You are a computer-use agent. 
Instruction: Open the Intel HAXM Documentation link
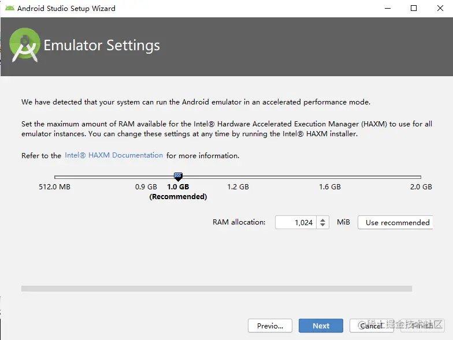(x=114, y=155)
